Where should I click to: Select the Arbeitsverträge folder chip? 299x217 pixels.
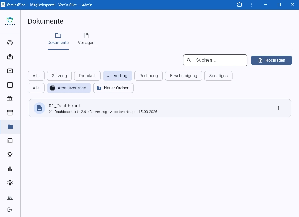pos(69,88)
